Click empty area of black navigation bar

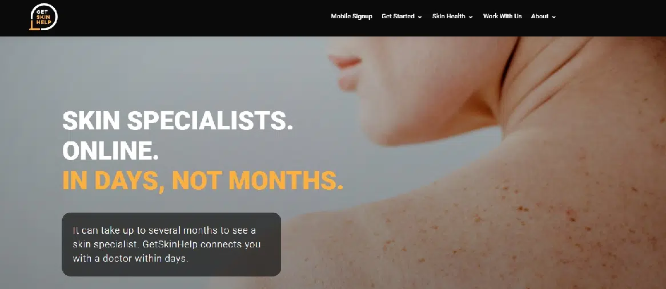pos(191,18)
